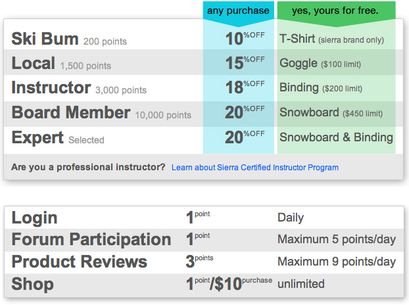Click the Expert tier title

click(37, 137)
